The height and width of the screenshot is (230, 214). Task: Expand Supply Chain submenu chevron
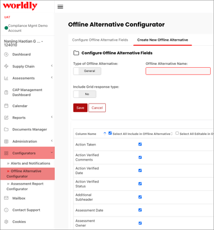[x=52, y=65]
